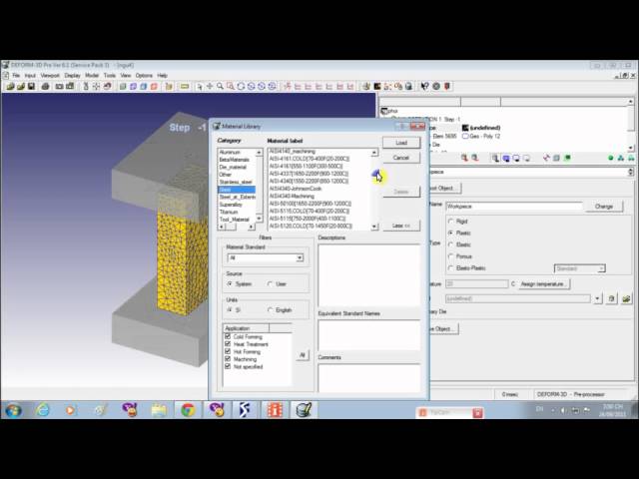Click All button beside application list
This screenshot has height=479, width=639.
303,355
